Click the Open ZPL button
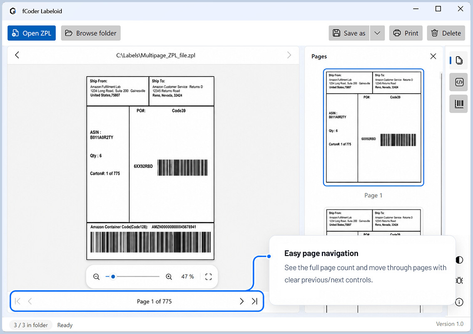This screenshot has height=334, width=473. (x=32, y=33)
